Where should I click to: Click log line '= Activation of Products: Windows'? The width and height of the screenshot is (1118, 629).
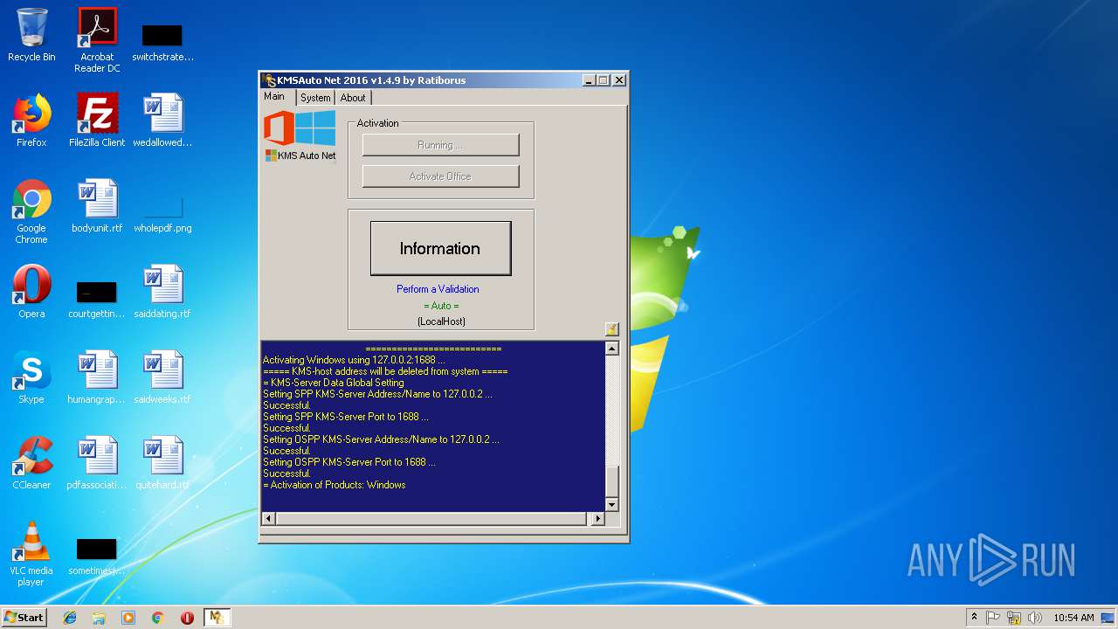pyautogui.click(x=334, y=485)
